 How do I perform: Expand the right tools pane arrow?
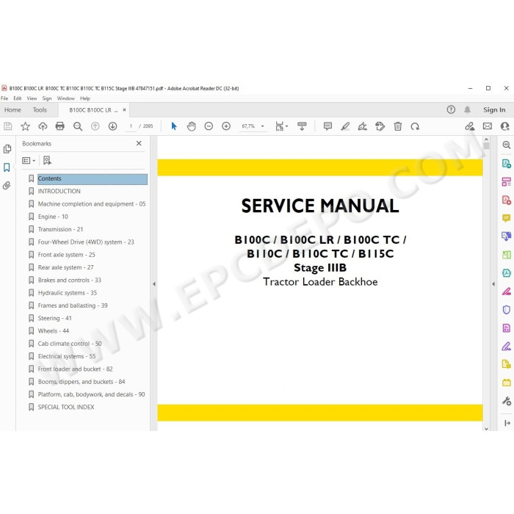(x=493, y=284)
